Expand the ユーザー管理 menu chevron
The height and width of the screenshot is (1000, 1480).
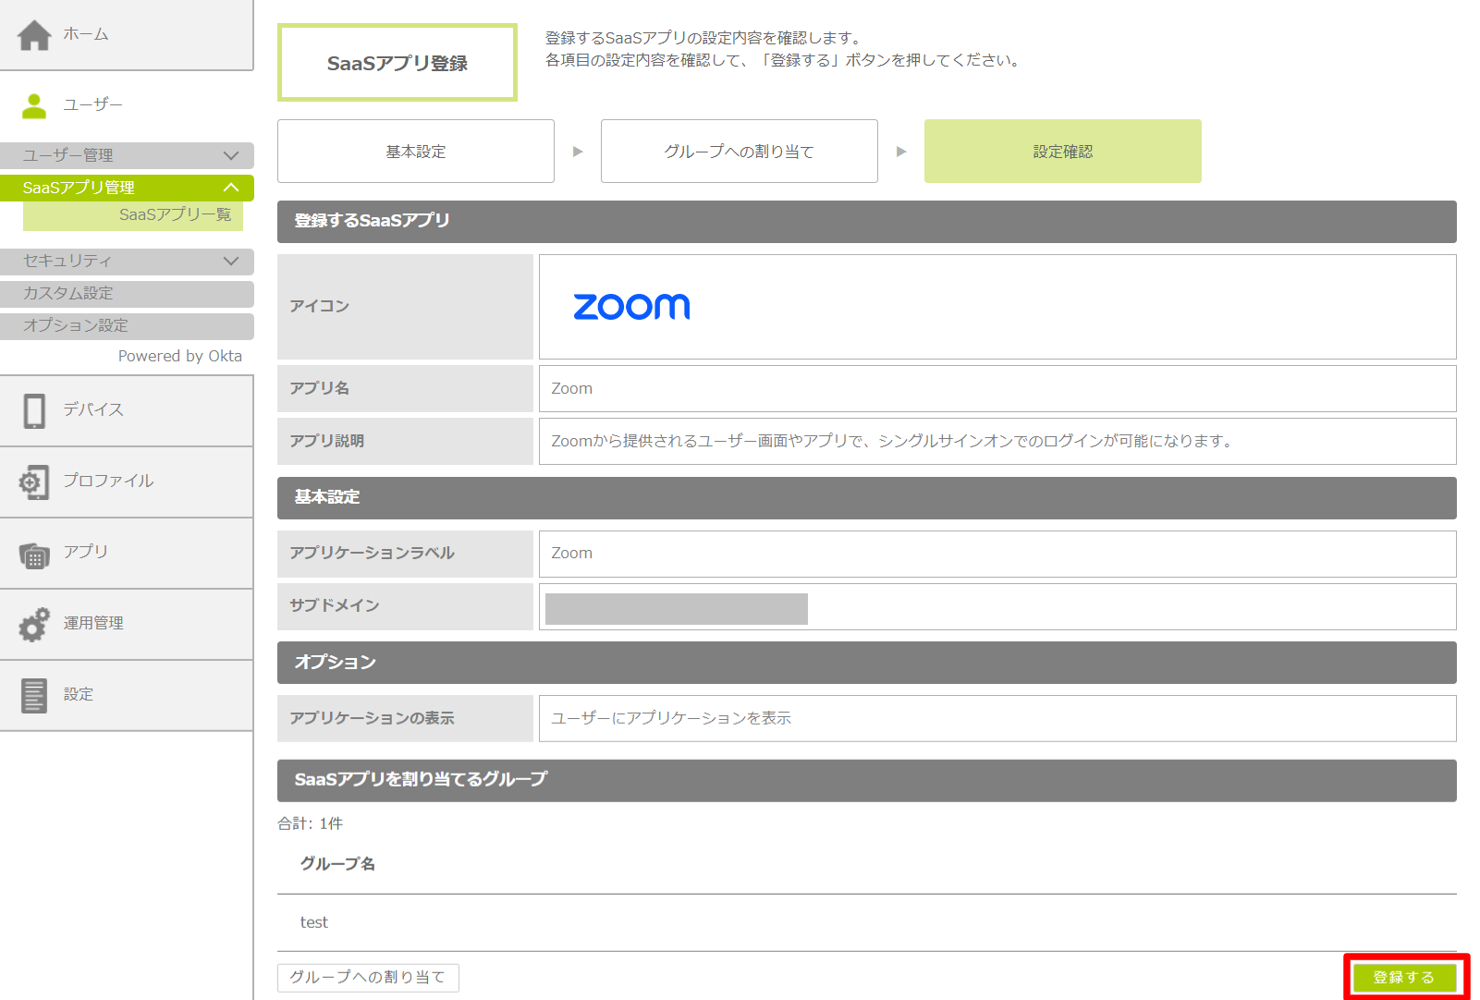(231, 155)
